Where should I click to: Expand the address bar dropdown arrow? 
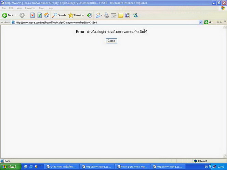pos(201,22)
